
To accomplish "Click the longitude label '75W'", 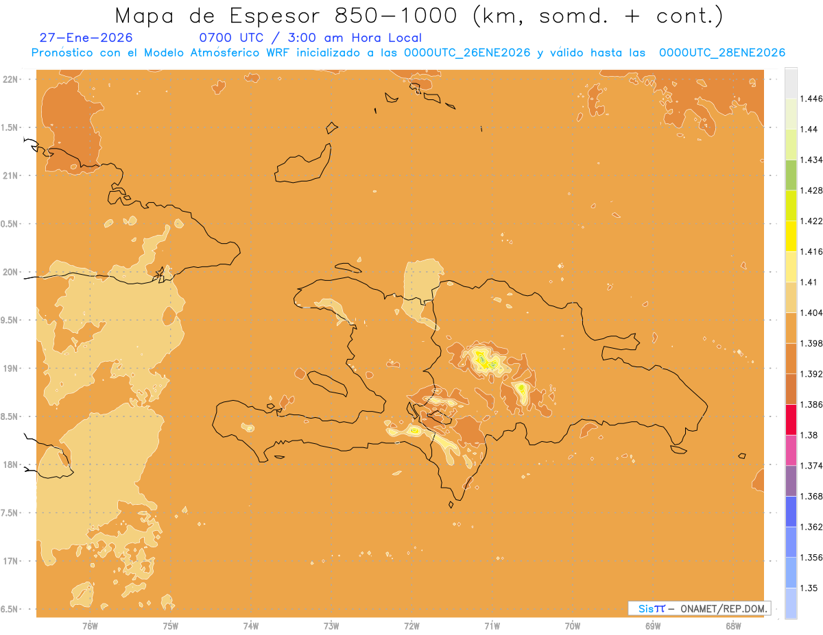I will [x=170, y=625].
